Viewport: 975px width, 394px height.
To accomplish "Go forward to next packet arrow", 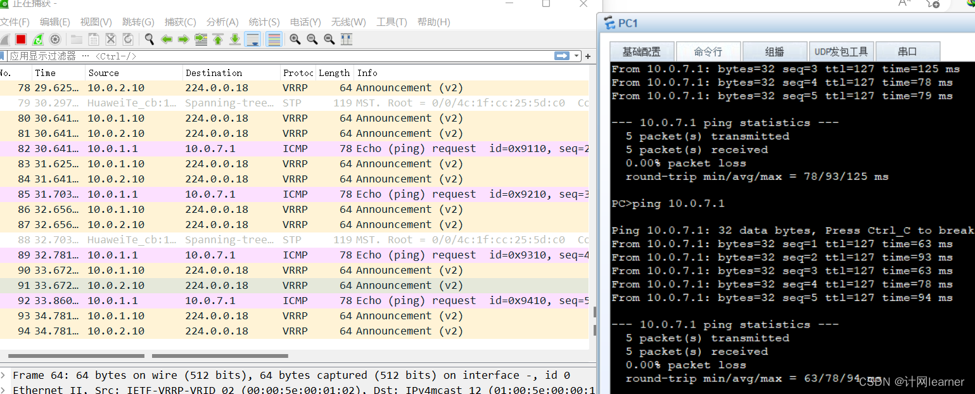I will pos(184,39).
